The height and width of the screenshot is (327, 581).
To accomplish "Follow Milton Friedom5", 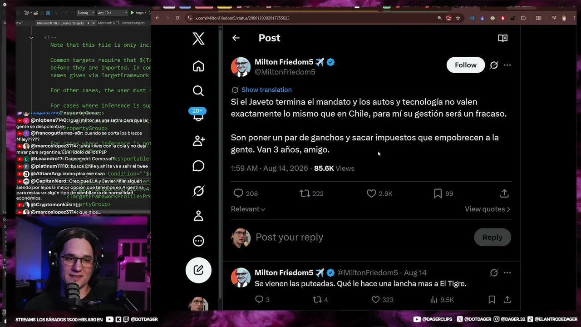I will click(x=466, y=65).
